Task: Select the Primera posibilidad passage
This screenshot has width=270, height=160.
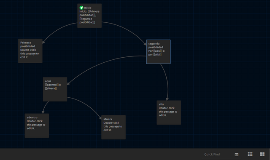Action: (30, 51)
